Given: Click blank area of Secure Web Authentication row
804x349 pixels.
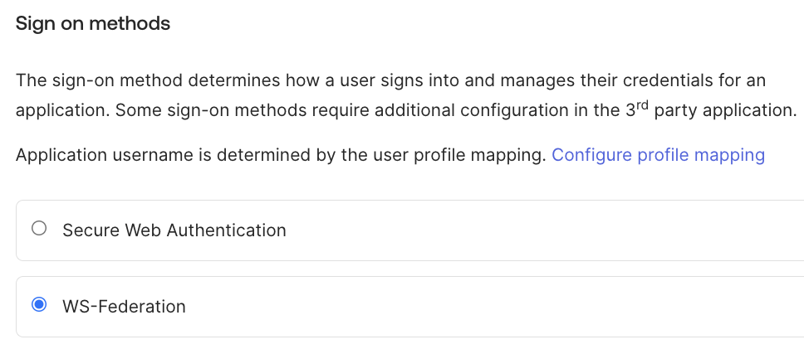Looking at the screenshot, I should (x=540, y=230).
